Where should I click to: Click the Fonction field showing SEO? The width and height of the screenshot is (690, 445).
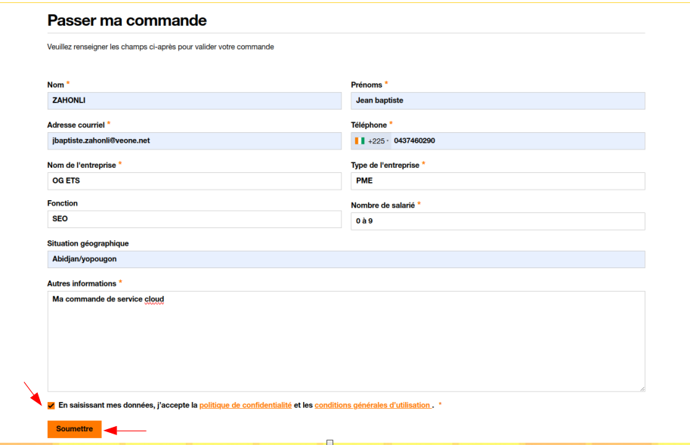point(194,219)
